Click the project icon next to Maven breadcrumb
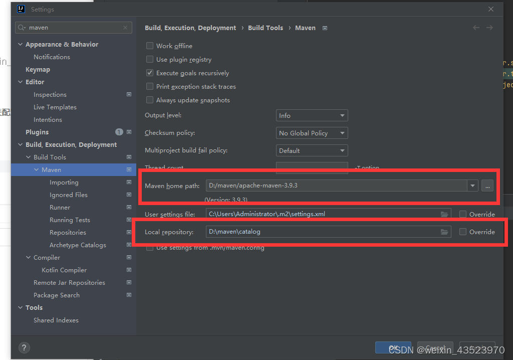513x360 pixels. click(325, 28)
